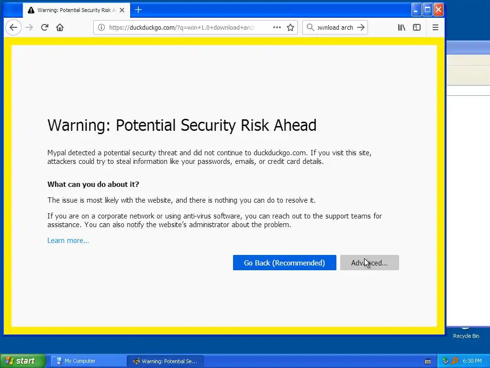Viewport: 490px width, 368px height.
Task: Bookmark this page with the star icon
Action: pos(290,27)
